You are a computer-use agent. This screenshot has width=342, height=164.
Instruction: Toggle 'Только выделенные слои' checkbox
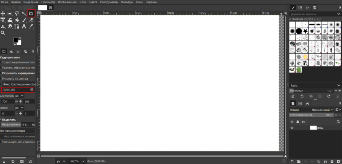tap(1, 62)
